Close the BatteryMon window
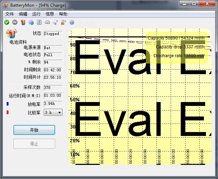 207,4
